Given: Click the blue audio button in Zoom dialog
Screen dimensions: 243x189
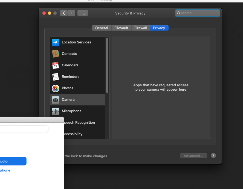Looking at the screenshot, I should click(13, 161).
